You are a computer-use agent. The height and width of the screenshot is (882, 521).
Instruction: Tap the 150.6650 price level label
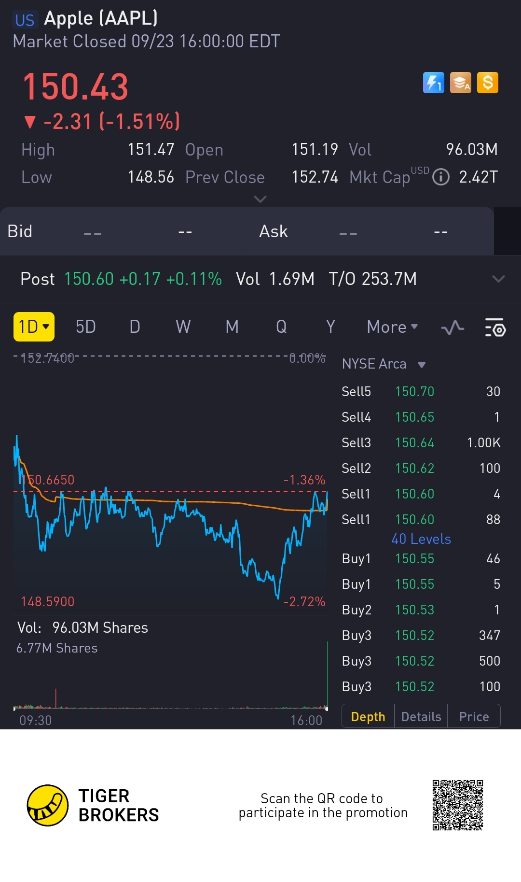(x=47, y=480)
